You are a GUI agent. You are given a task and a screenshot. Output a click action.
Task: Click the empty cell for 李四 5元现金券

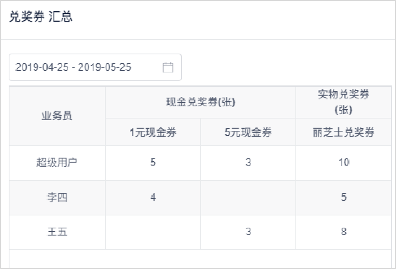coord(247,197)
